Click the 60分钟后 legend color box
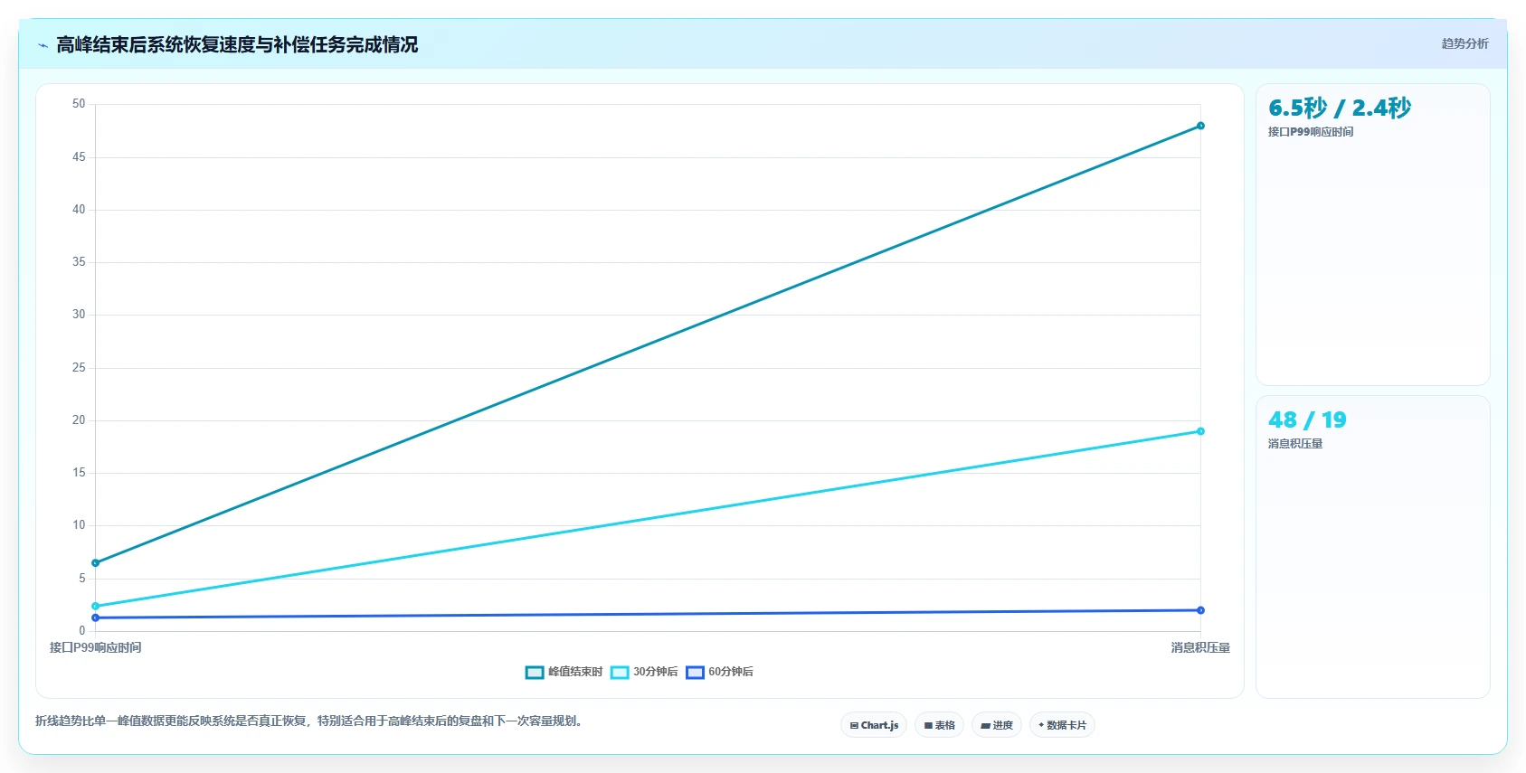1526x773 pixels. 696,672
